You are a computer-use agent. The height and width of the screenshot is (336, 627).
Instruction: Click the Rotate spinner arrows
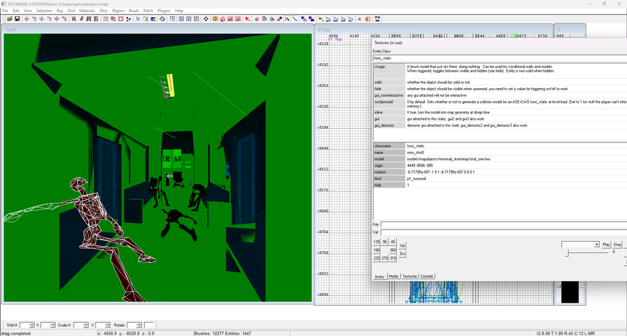[139, 325]
